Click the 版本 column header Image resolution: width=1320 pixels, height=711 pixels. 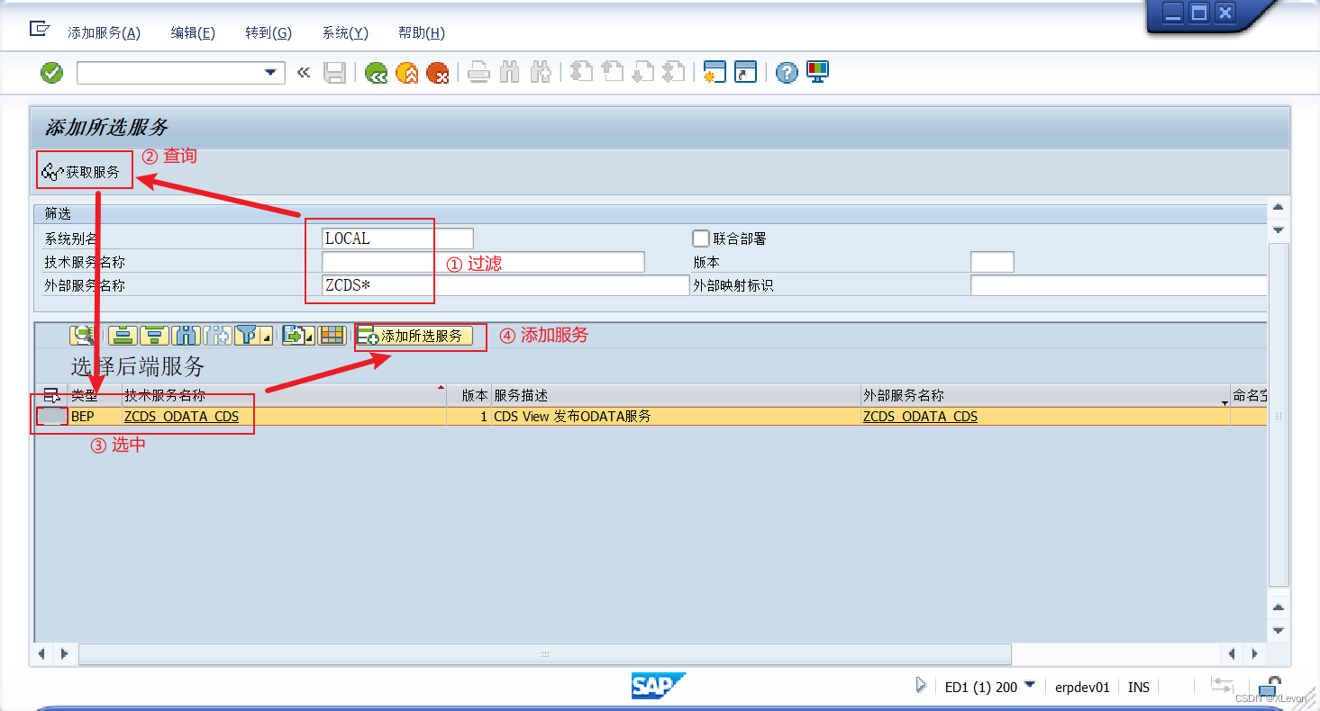click(469, 396)
